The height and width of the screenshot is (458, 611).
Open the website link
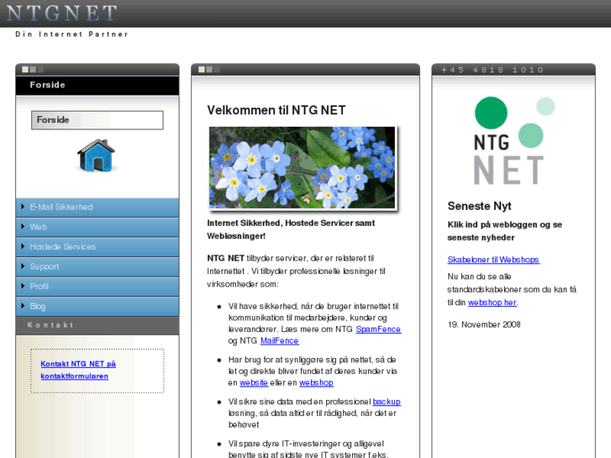[x=254, y=382]
